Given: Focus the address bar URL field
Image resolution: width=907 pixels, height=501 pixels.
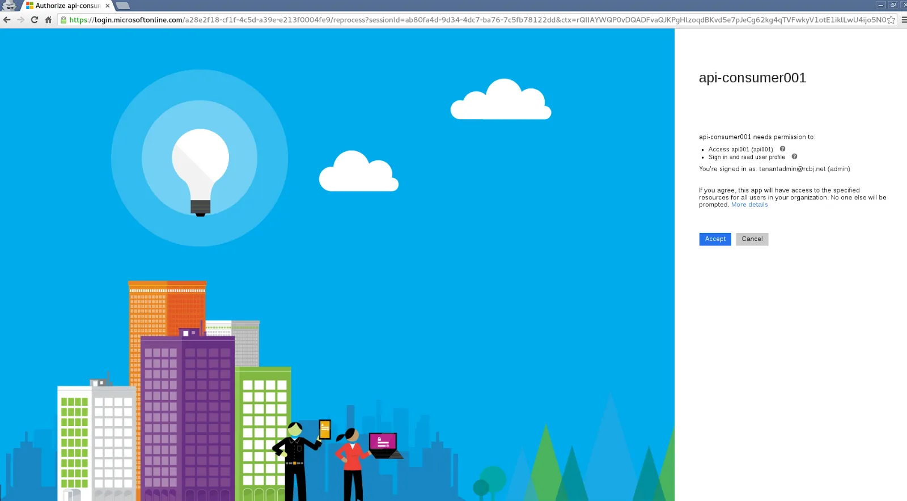Looking at the screenshot, I should click(x=476, y=20).
